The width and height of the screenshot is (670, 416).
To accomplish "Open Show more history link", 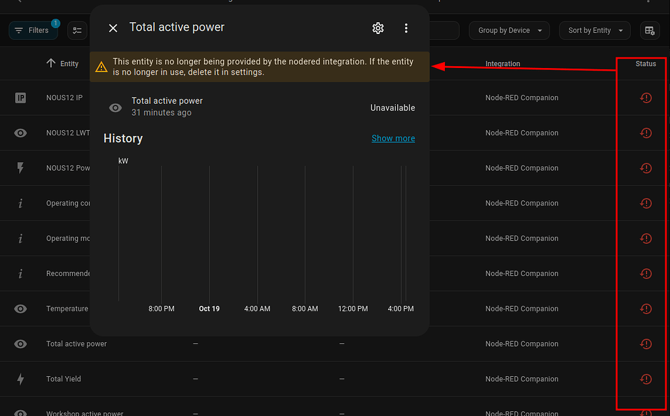I will [393, 138].
